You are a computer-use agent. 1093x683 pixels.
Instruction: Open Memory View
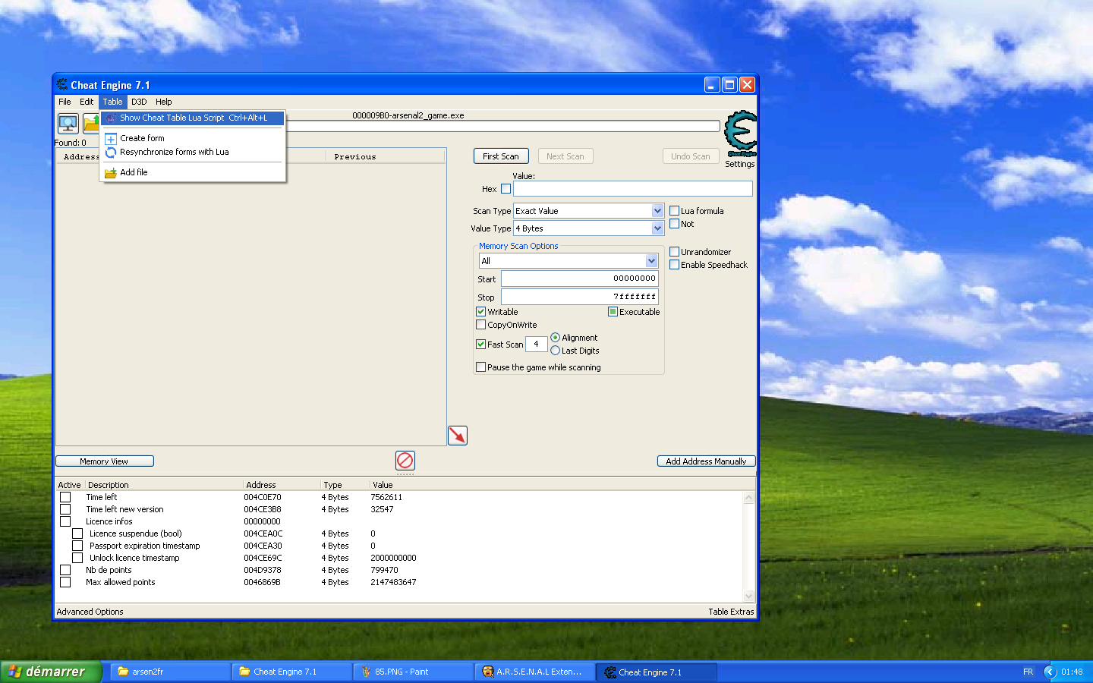pos(105,461)
